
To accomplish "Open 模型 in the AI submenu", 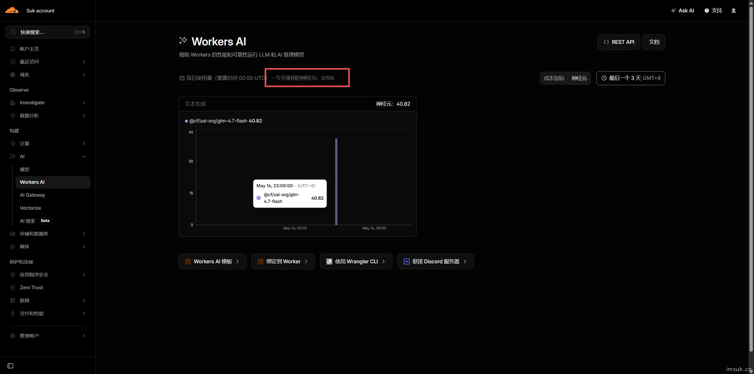I will tap(53, 169).
